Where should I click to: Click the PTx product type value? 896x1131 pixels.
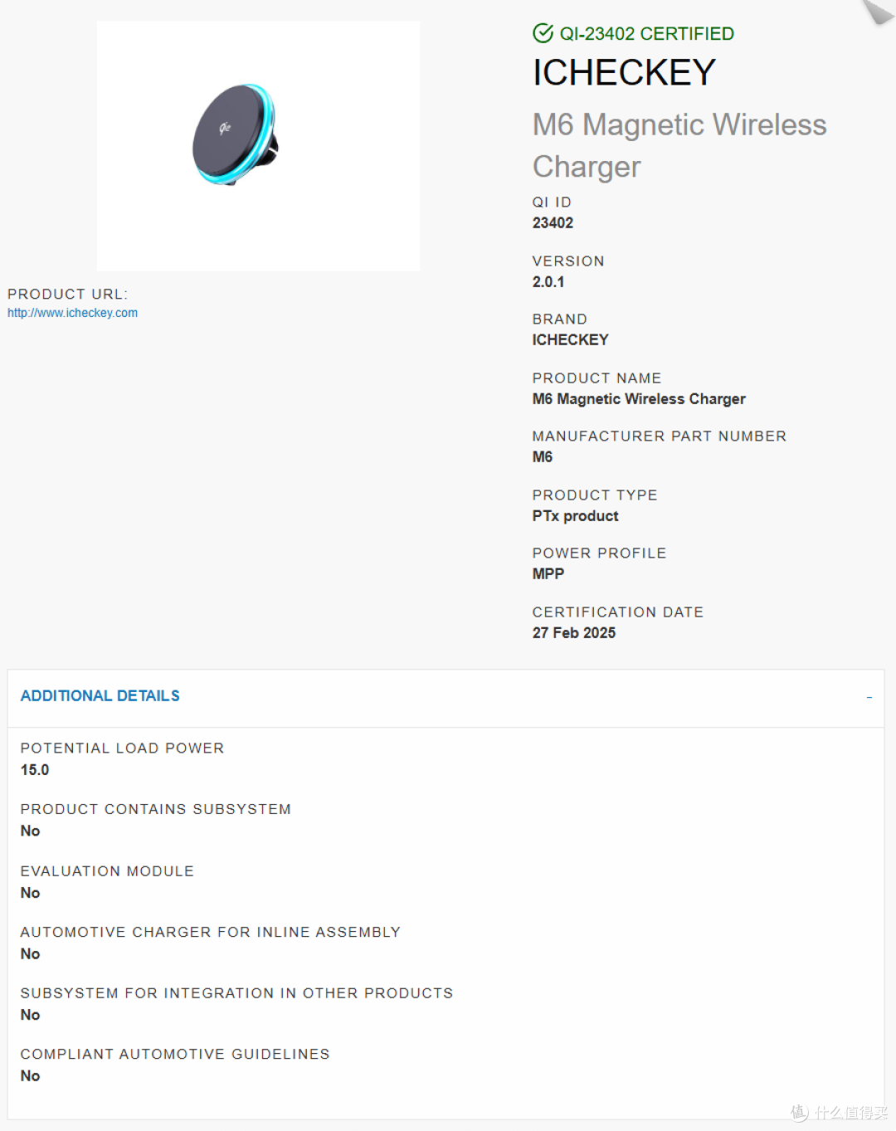click(x=575, y=515)
